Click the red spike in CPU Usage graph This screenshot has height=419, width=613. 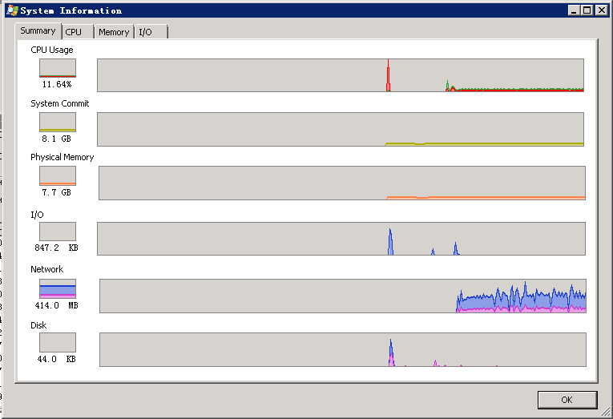tap(388, 76)
